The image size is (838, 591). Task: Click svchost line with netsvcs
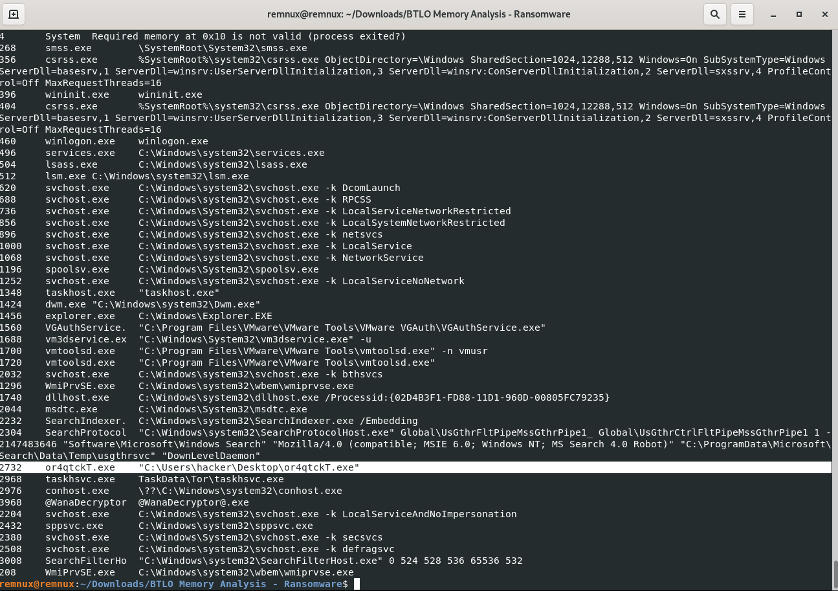(x=192, y=234)
